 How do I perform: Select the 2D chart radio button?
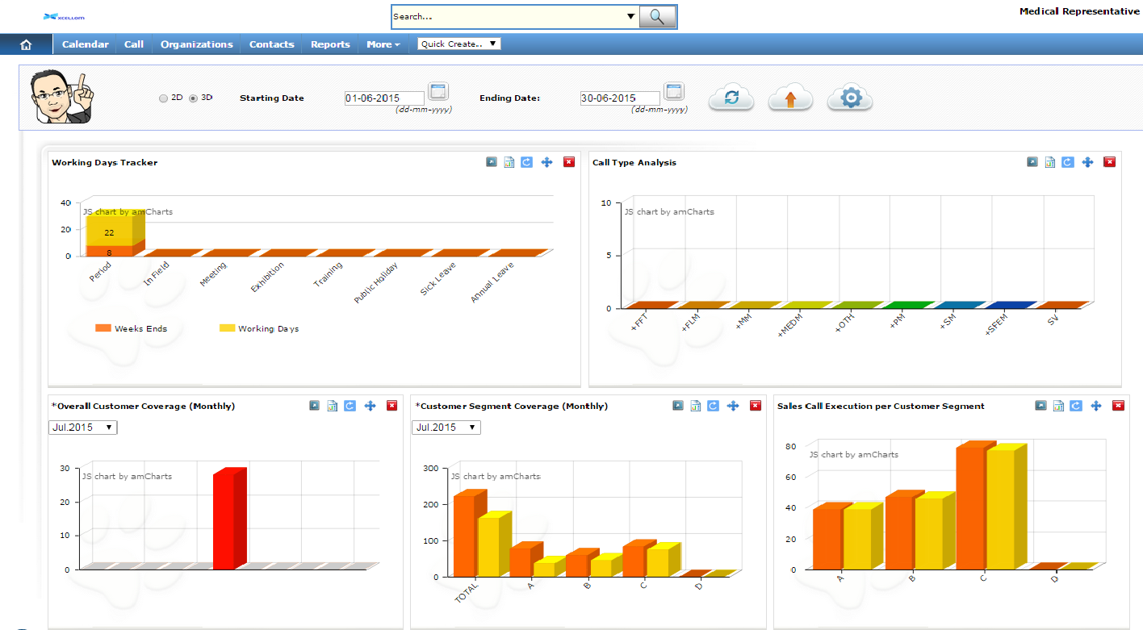click(164, 98)
